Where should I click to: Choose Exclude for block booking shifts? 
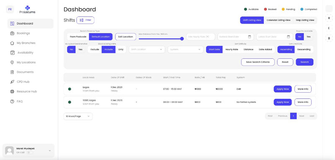(95, 50)
